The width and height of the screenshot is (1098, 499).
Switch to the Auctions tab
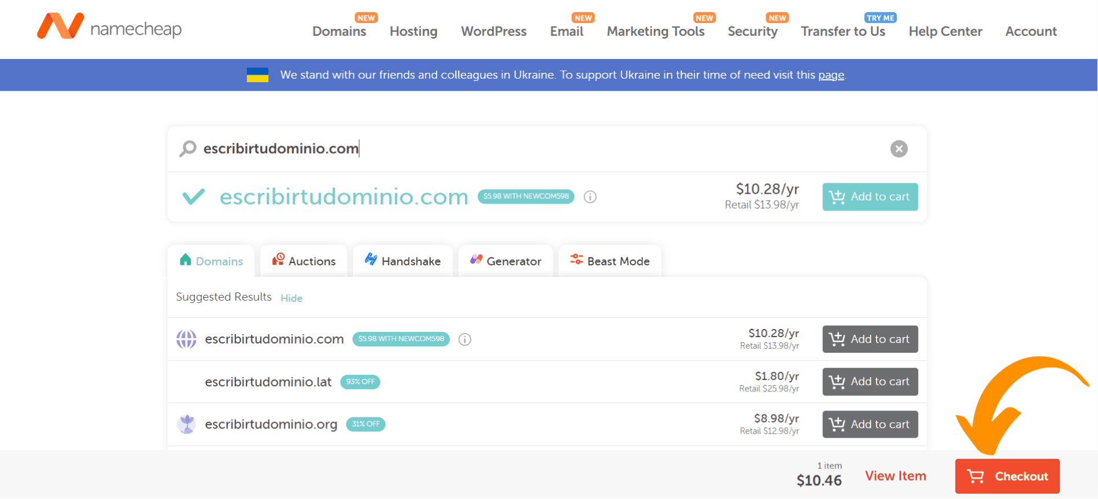(x=304, y=261)
